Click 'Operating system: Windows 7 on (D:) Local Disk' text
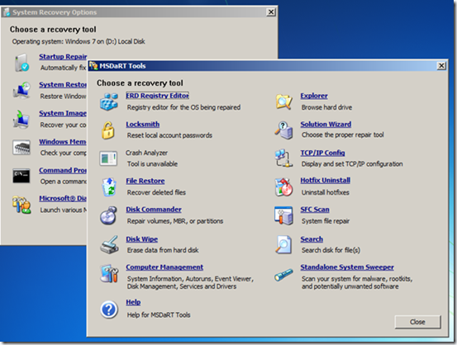This screenshot has height=345, width=457. 79,41
